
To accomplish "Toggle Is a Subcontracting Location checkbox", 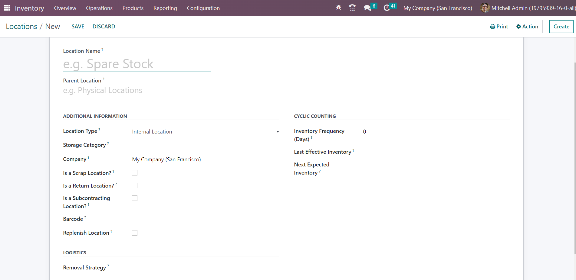I will click(x=135, y=198).
